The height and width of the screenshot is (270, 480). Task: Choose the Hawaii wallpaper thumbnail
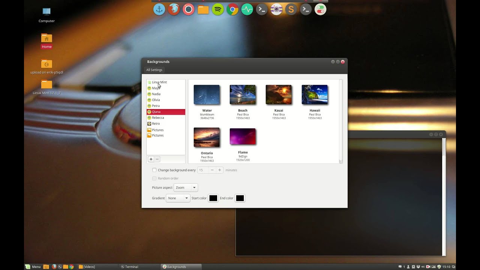[315, 94]
